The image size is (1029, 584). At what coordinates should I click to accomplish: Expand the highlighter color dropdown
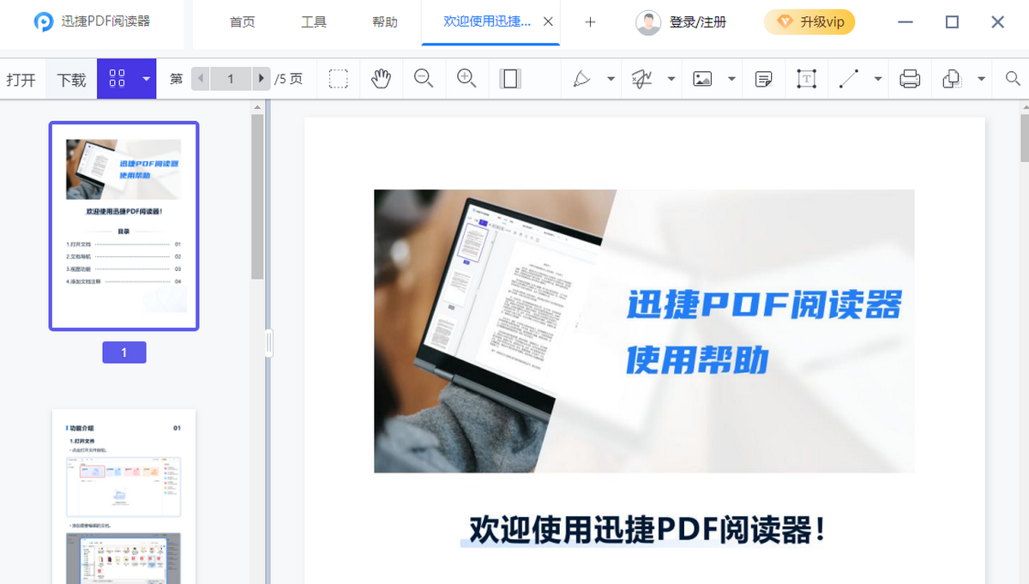point(611,78)
